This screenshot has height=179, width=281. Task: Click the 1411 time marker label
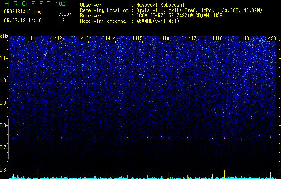(x=30, y=38)
